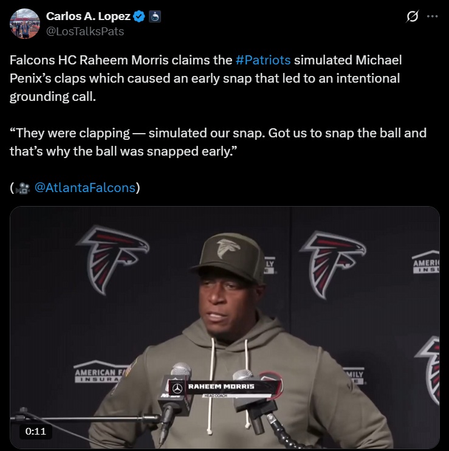This screenshot has height=451, width=449.
Task: Click the quote paragraph starting 'They were clapping'
Action: [218, 142]
